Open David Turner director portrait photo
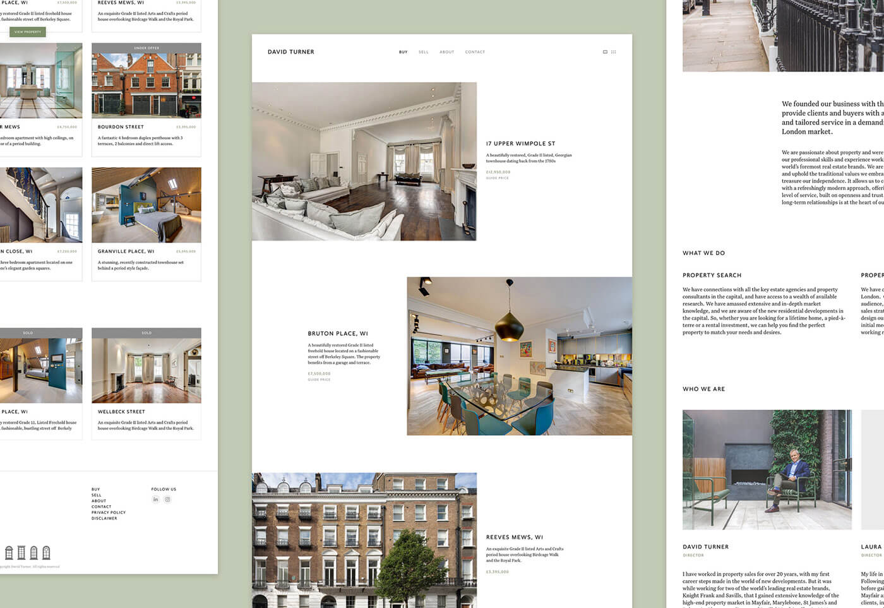Viewport: 884px width, 608px height. (767, 470)
